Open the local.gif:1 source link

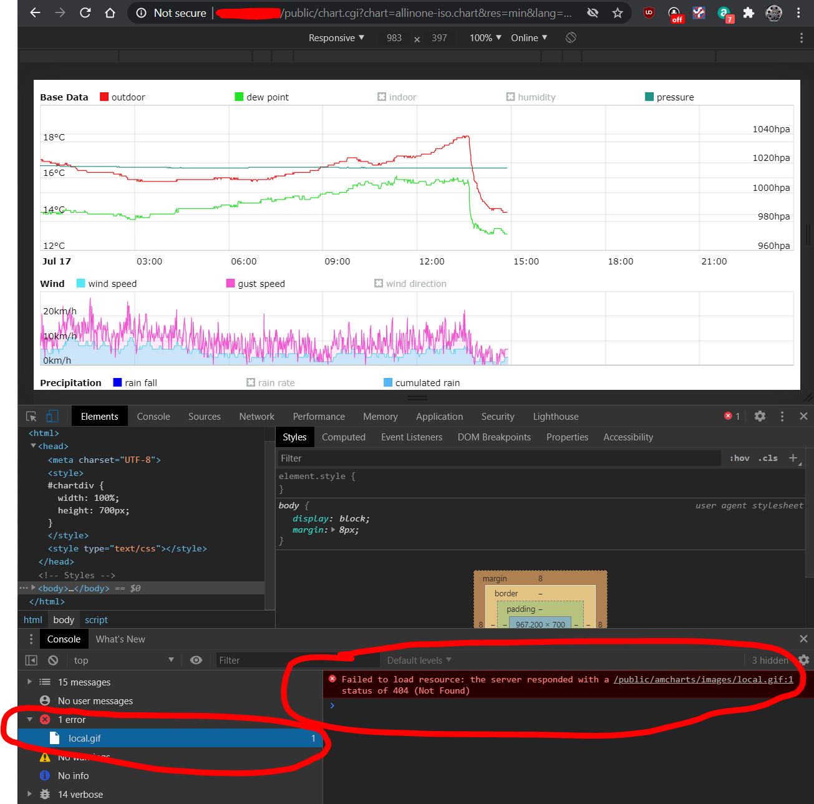[x=703, y=679]
